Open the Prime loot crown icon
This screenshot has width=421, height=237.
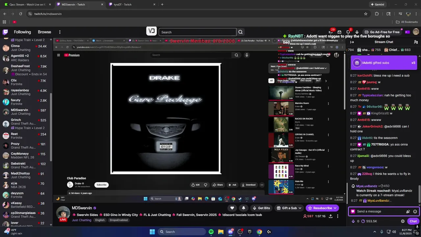[331, 32]
